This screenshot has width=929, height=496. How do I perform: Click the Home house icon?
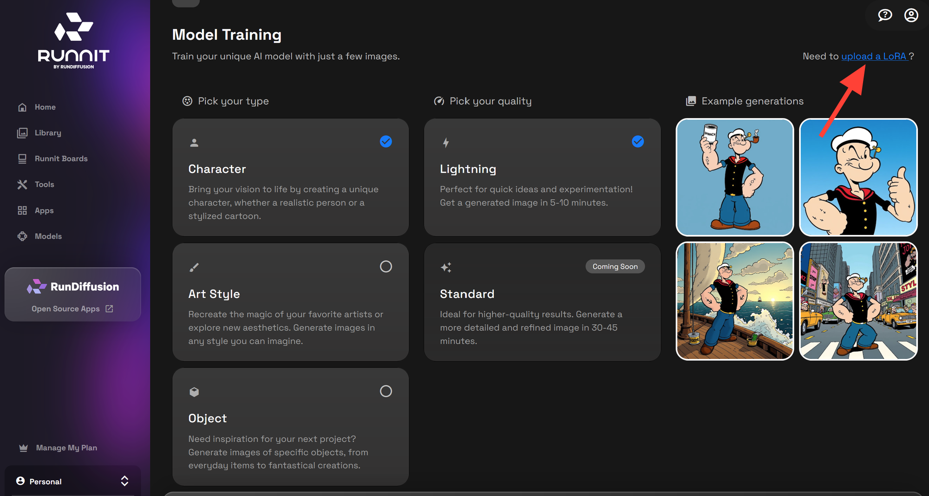(x=22, y=107)
